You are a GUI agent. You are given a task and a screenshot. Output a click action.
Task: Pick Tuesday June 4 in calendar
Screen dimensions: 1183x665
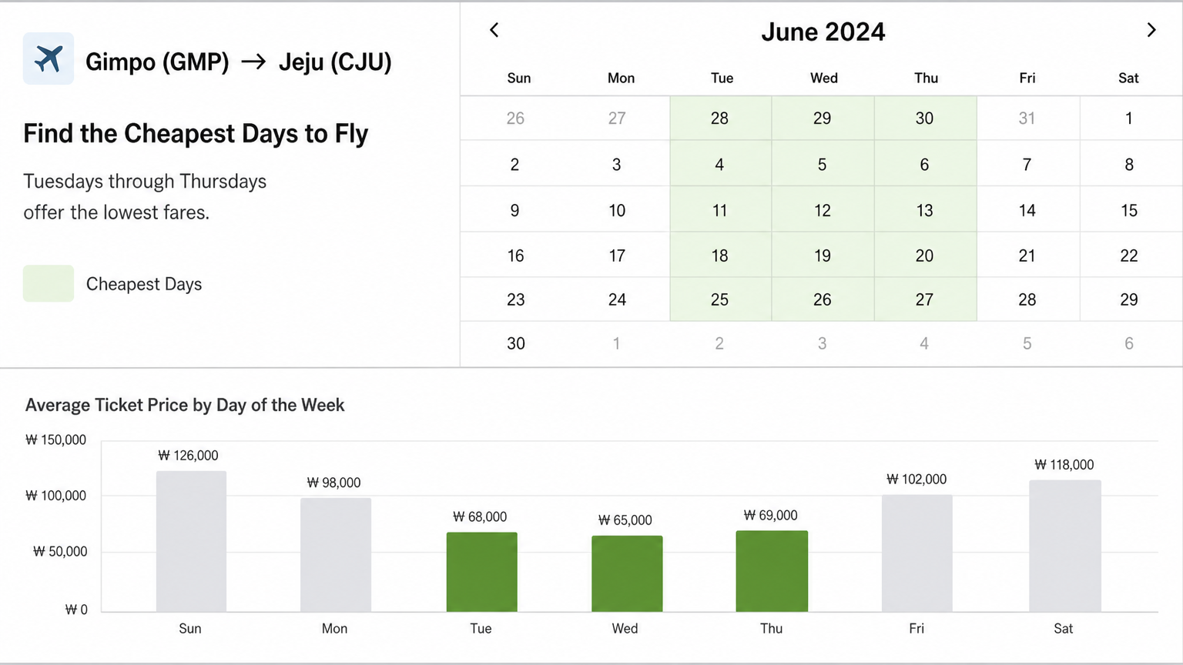720,164
